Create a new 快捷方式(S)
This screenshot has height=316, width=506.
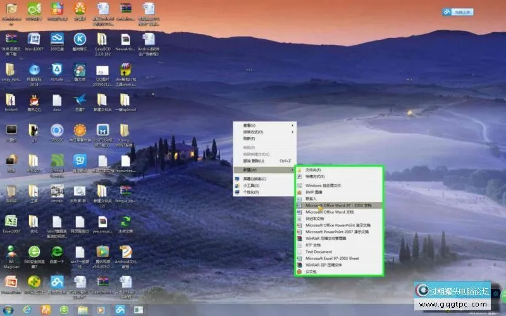click(339, 177)
